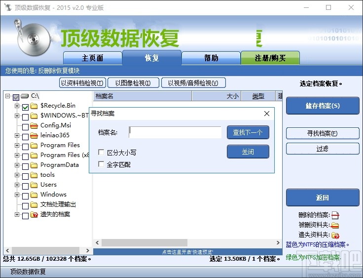
Task: Open the 注册/购买 tab
Action: click(270, 58)
